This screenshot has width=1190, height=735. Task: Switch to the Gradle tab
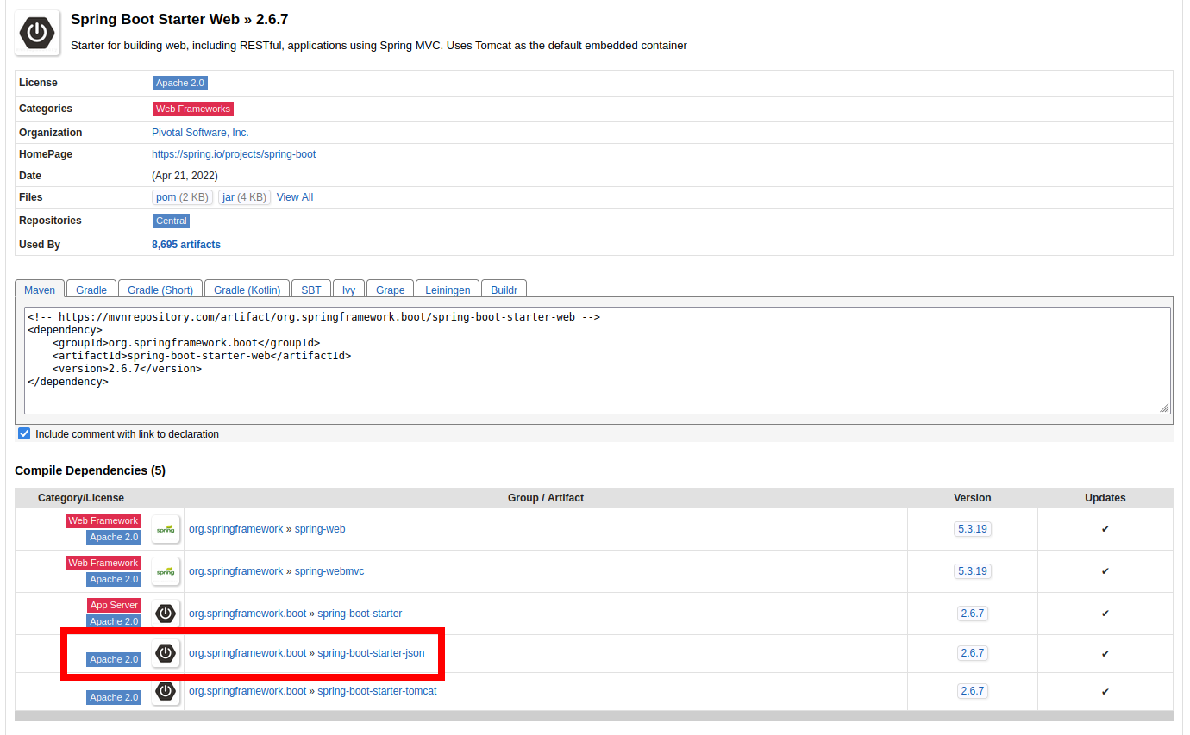[91, 290]
